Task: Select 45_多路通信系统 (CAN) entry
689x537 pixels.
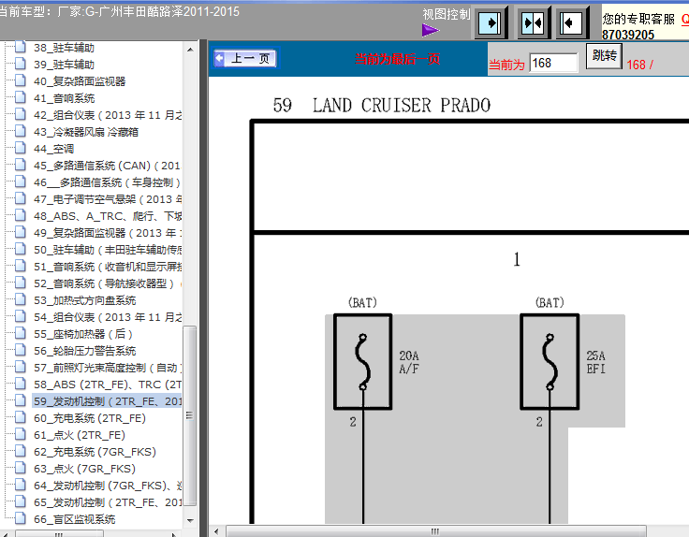Action: point(108,166)
